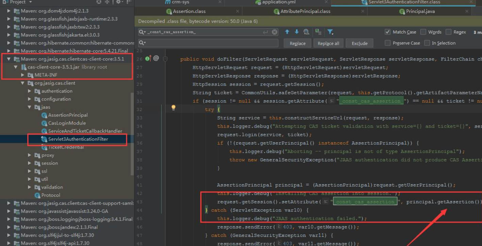Click the Replace all button

point(328,43)
